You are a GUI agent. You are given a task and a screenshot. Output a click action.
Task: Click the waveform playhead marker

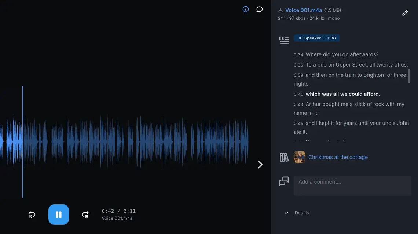pyautogui.click(x=23, y=142)
